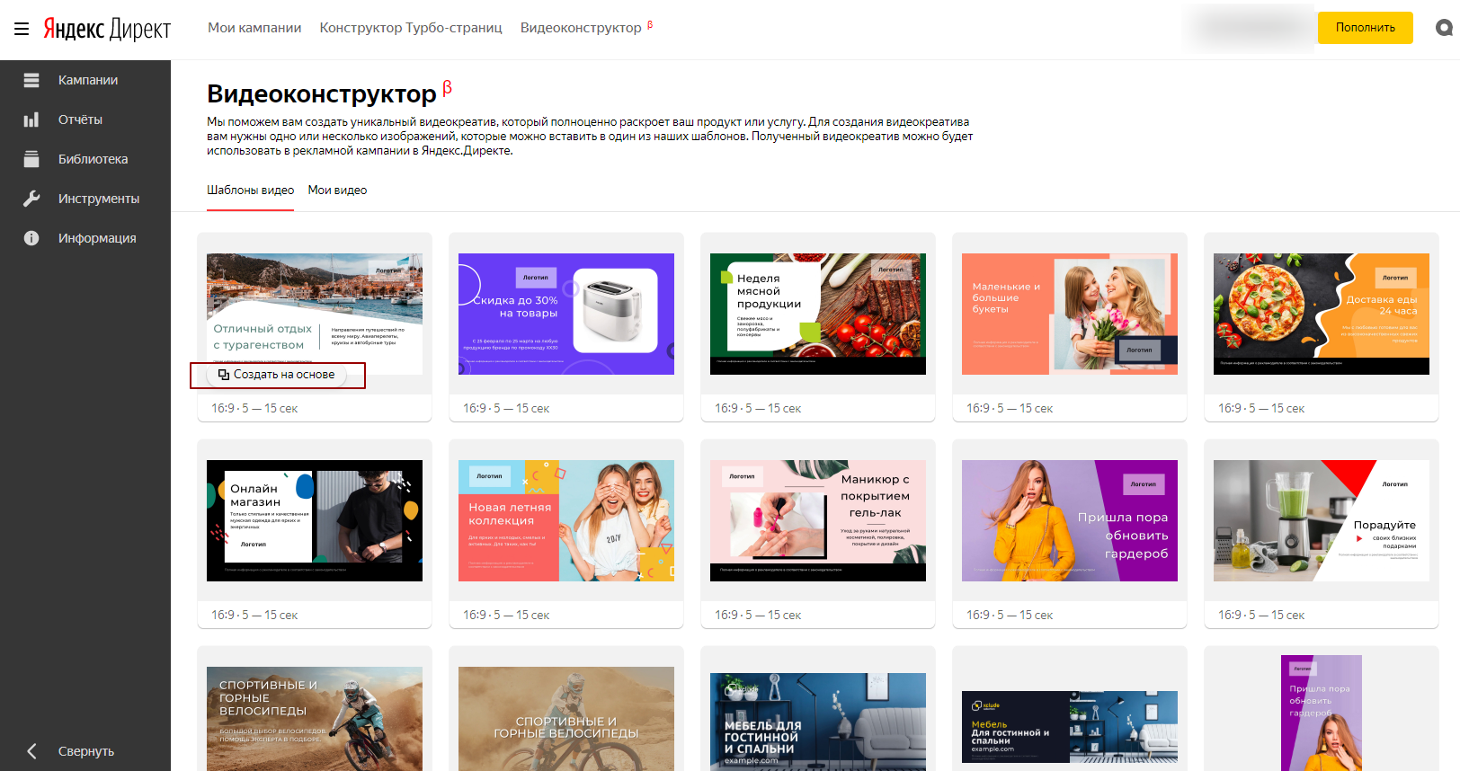Click duration text under the pizza delivery template
Viewport: 1460px width, 771px height.
[1261, 408]
